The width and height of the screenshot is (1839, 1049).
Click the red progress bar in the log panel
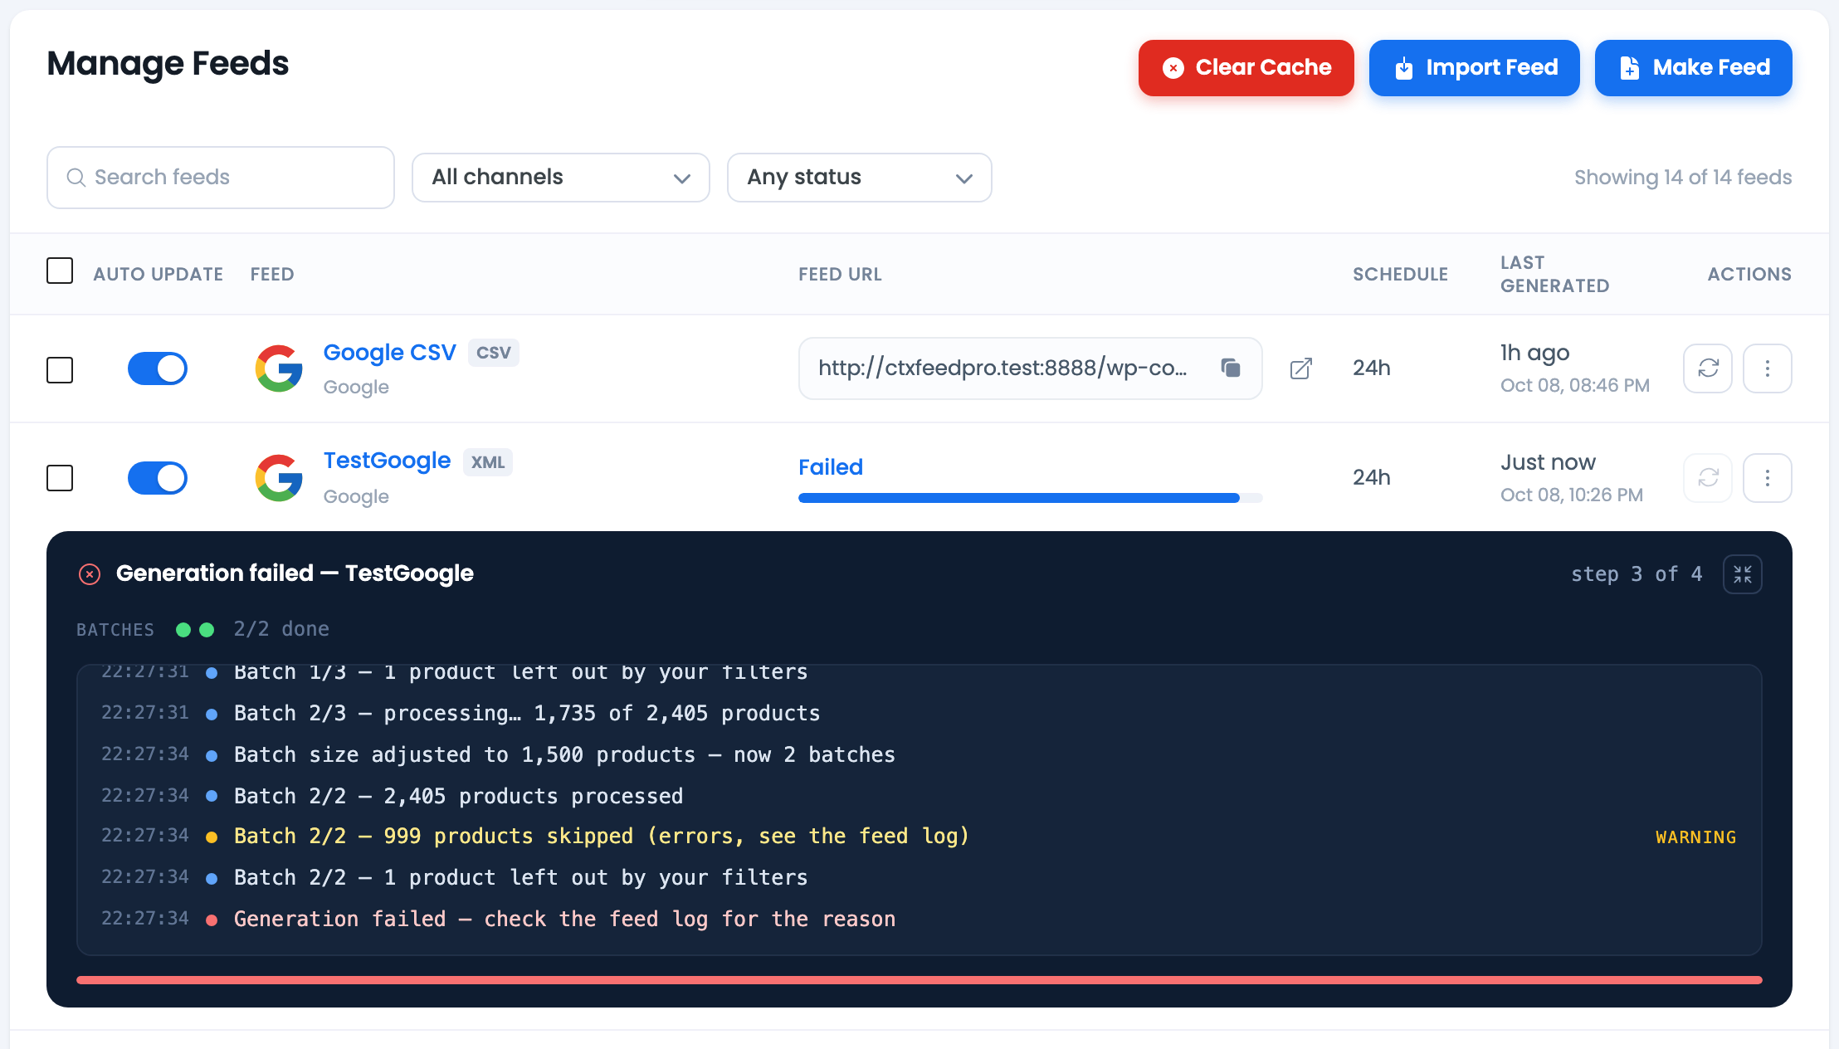(919, 980)
